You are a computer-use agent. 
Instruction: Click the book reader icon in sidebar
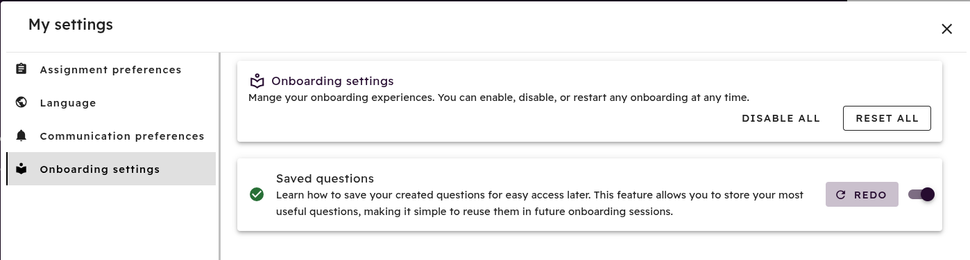(x=22, y=169)
